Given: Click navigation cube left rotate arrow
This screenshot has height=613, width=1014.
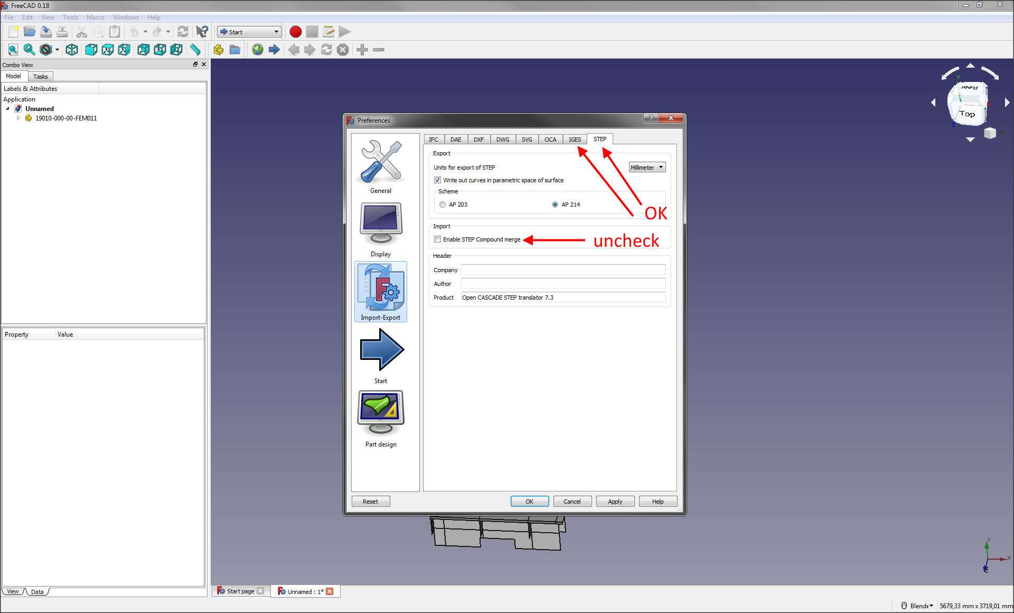Looking at the screenshot, I should coord(934,102).
